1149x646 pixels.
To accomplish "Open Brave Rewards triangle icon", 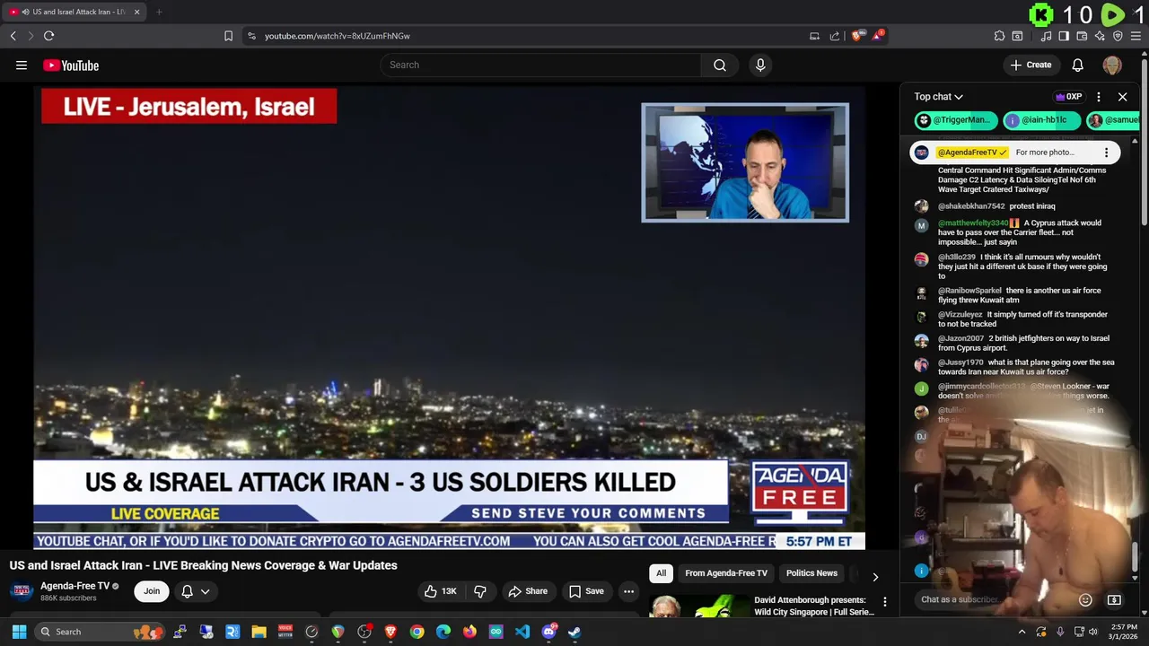I will [879, 36].
